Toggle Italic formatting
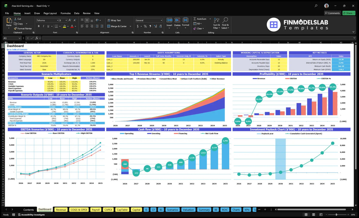This screenshot has width=359, height=218. point(43,26)
